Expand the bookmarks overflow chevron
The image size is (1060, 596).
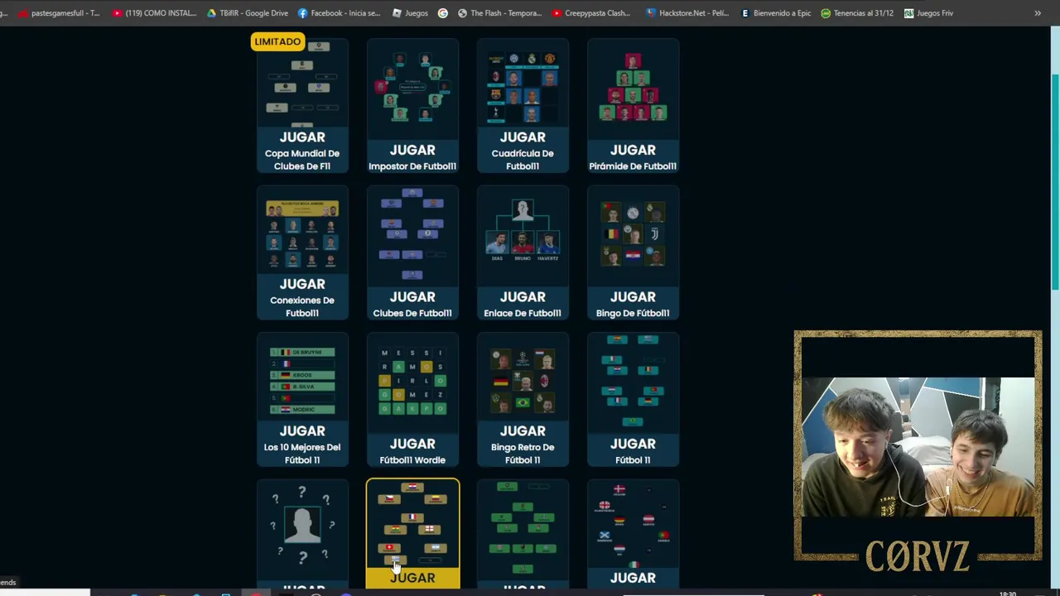click(x=1038, y=13)
